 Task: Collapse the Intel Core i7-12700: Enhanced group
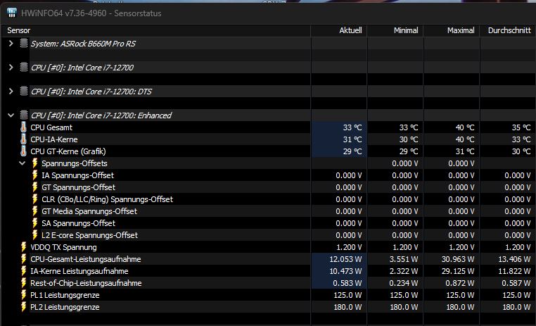point(11,115)
